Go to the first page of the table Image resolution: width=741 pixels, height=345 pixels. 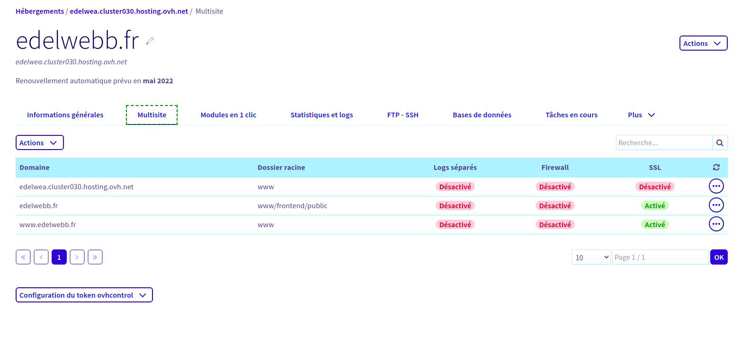tap(23, 257)
